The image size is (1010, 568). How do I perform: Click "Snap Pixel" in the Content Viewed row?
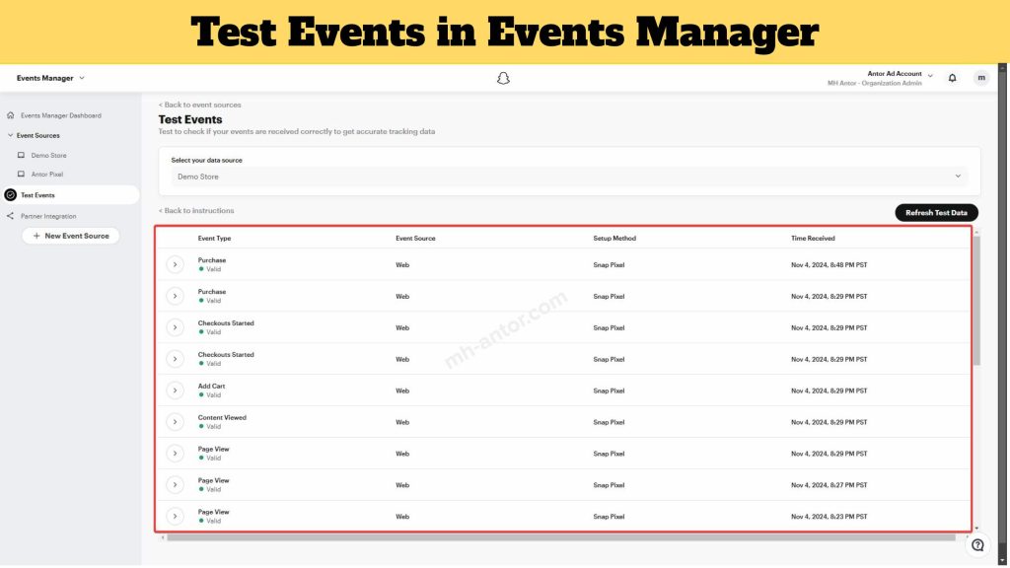coord(609,422)
